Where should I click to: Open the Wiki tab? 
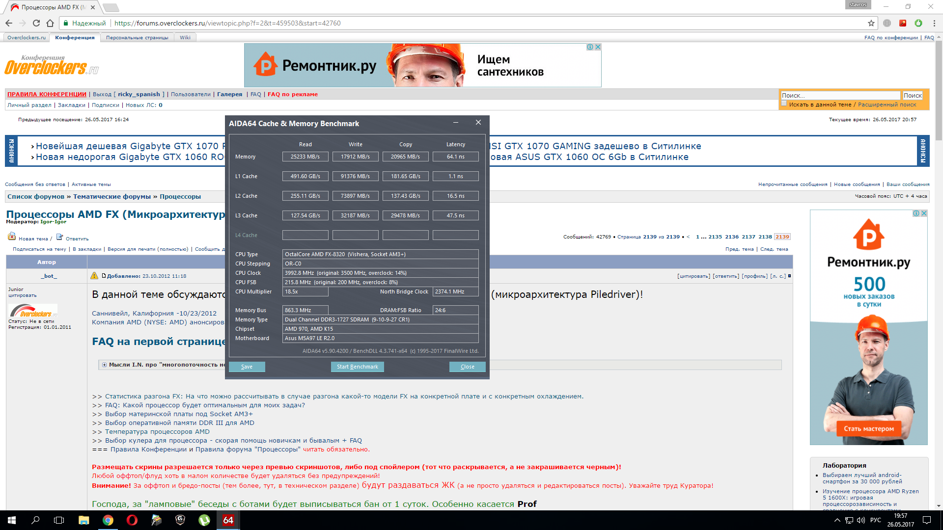[185, 37]
